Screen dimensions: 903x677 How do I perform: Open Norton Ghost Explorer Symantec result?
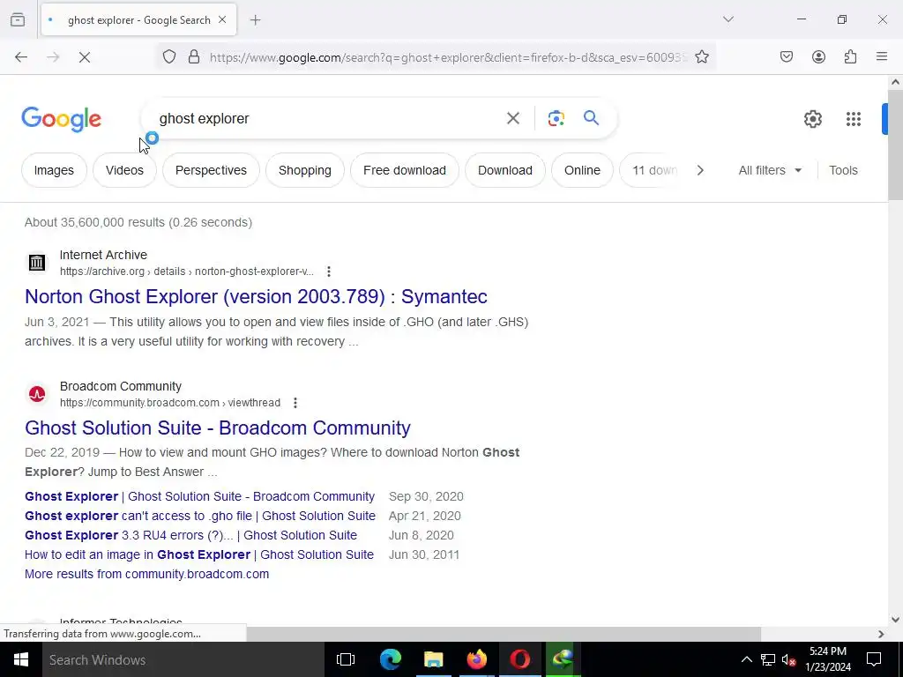(x=256, y=296)
